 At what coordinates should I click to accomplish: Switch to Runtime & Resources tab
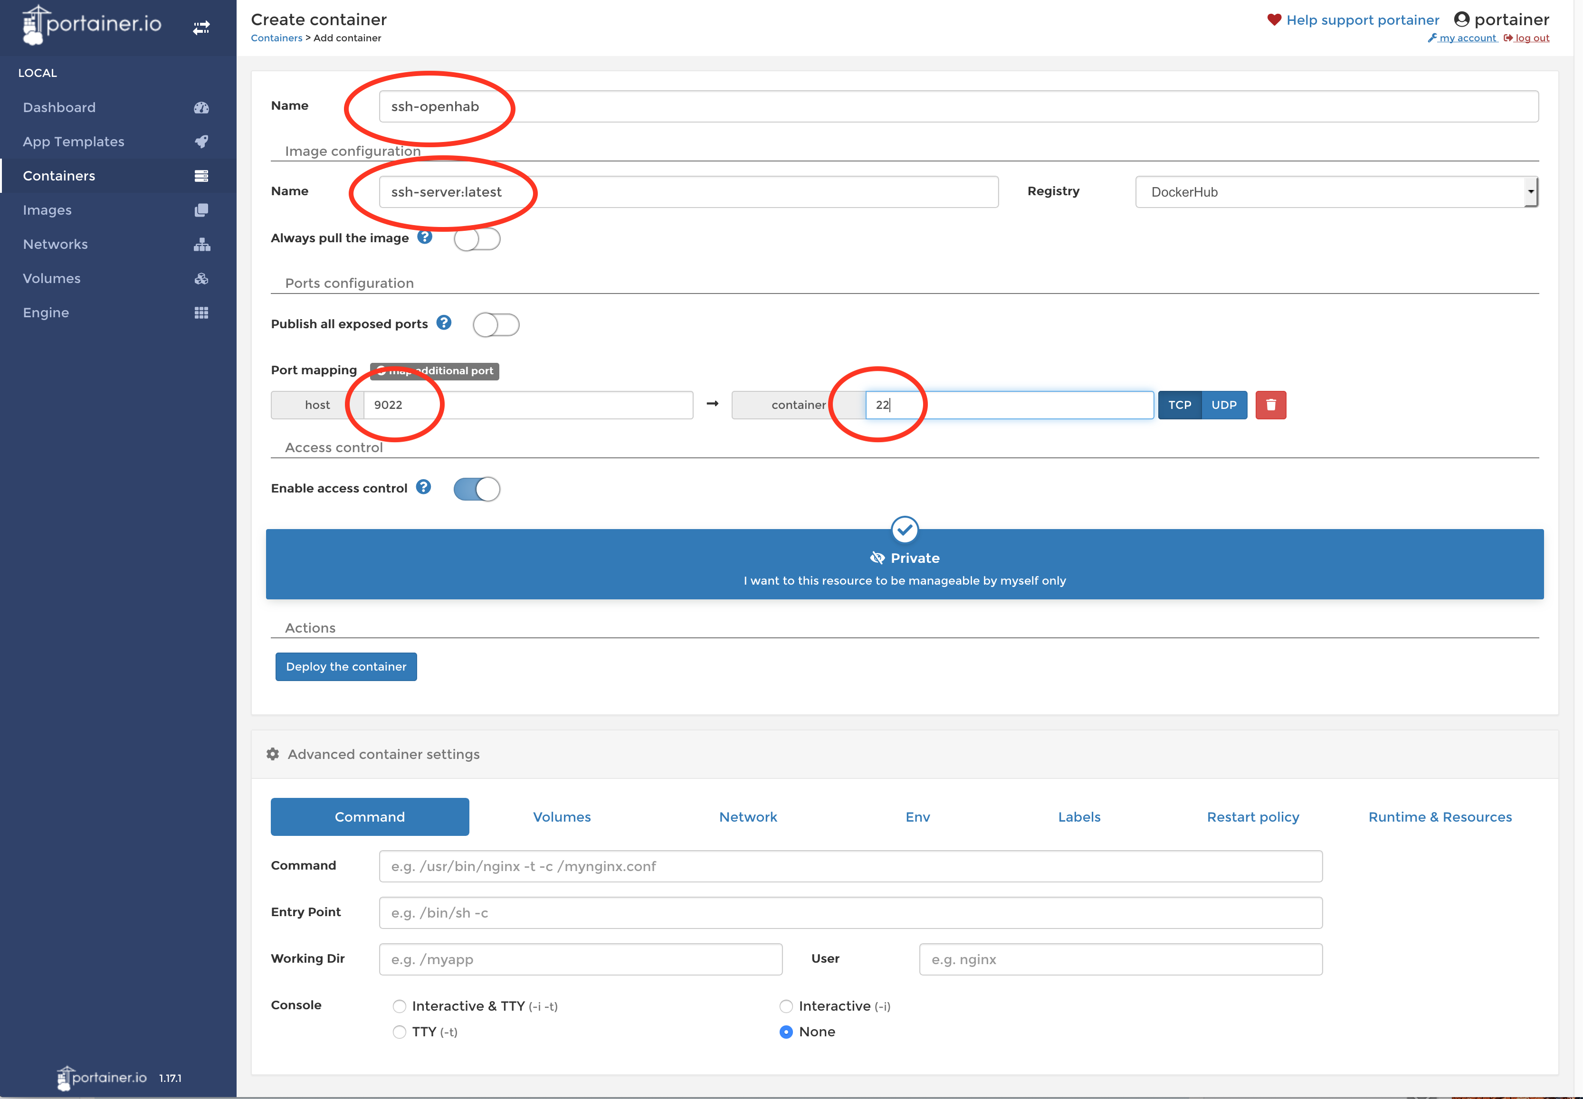point(1440,817)
